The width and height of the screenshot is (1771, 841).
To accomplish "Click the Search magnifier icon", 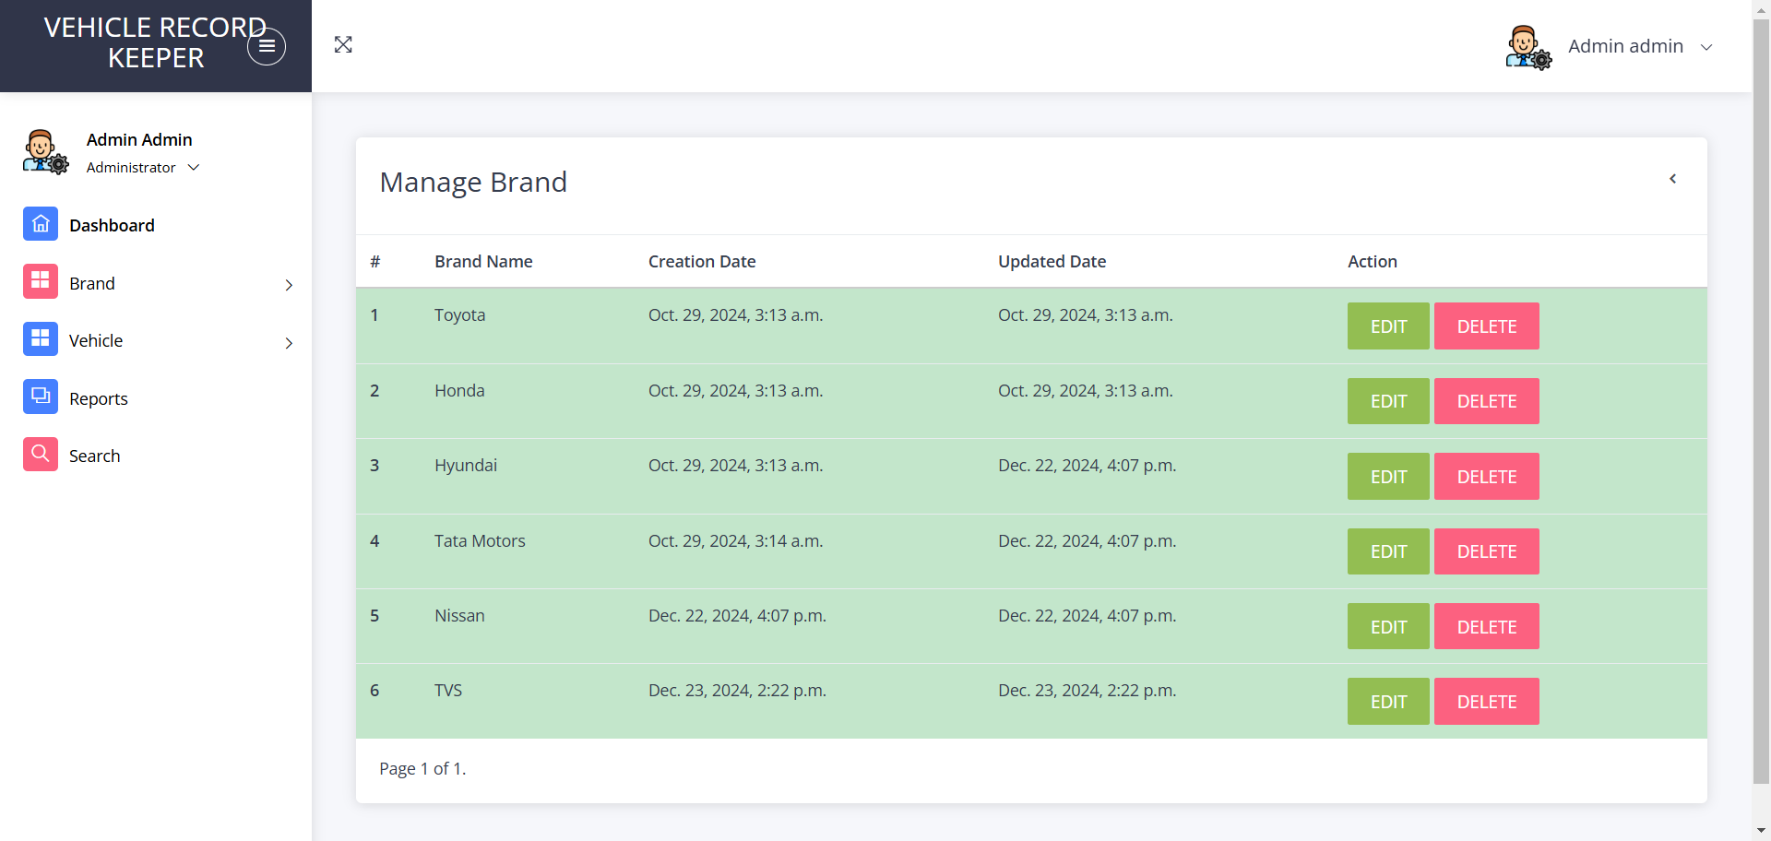I will pyautogui.click(x=41, y=454).
